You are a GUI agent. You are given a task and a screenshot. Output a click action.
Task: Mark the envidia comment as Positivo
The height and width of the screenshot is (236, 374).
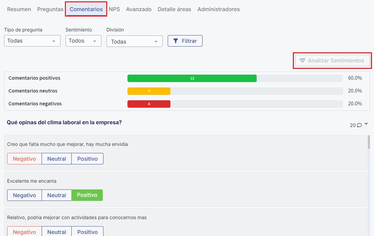click(x=87, y=159)
